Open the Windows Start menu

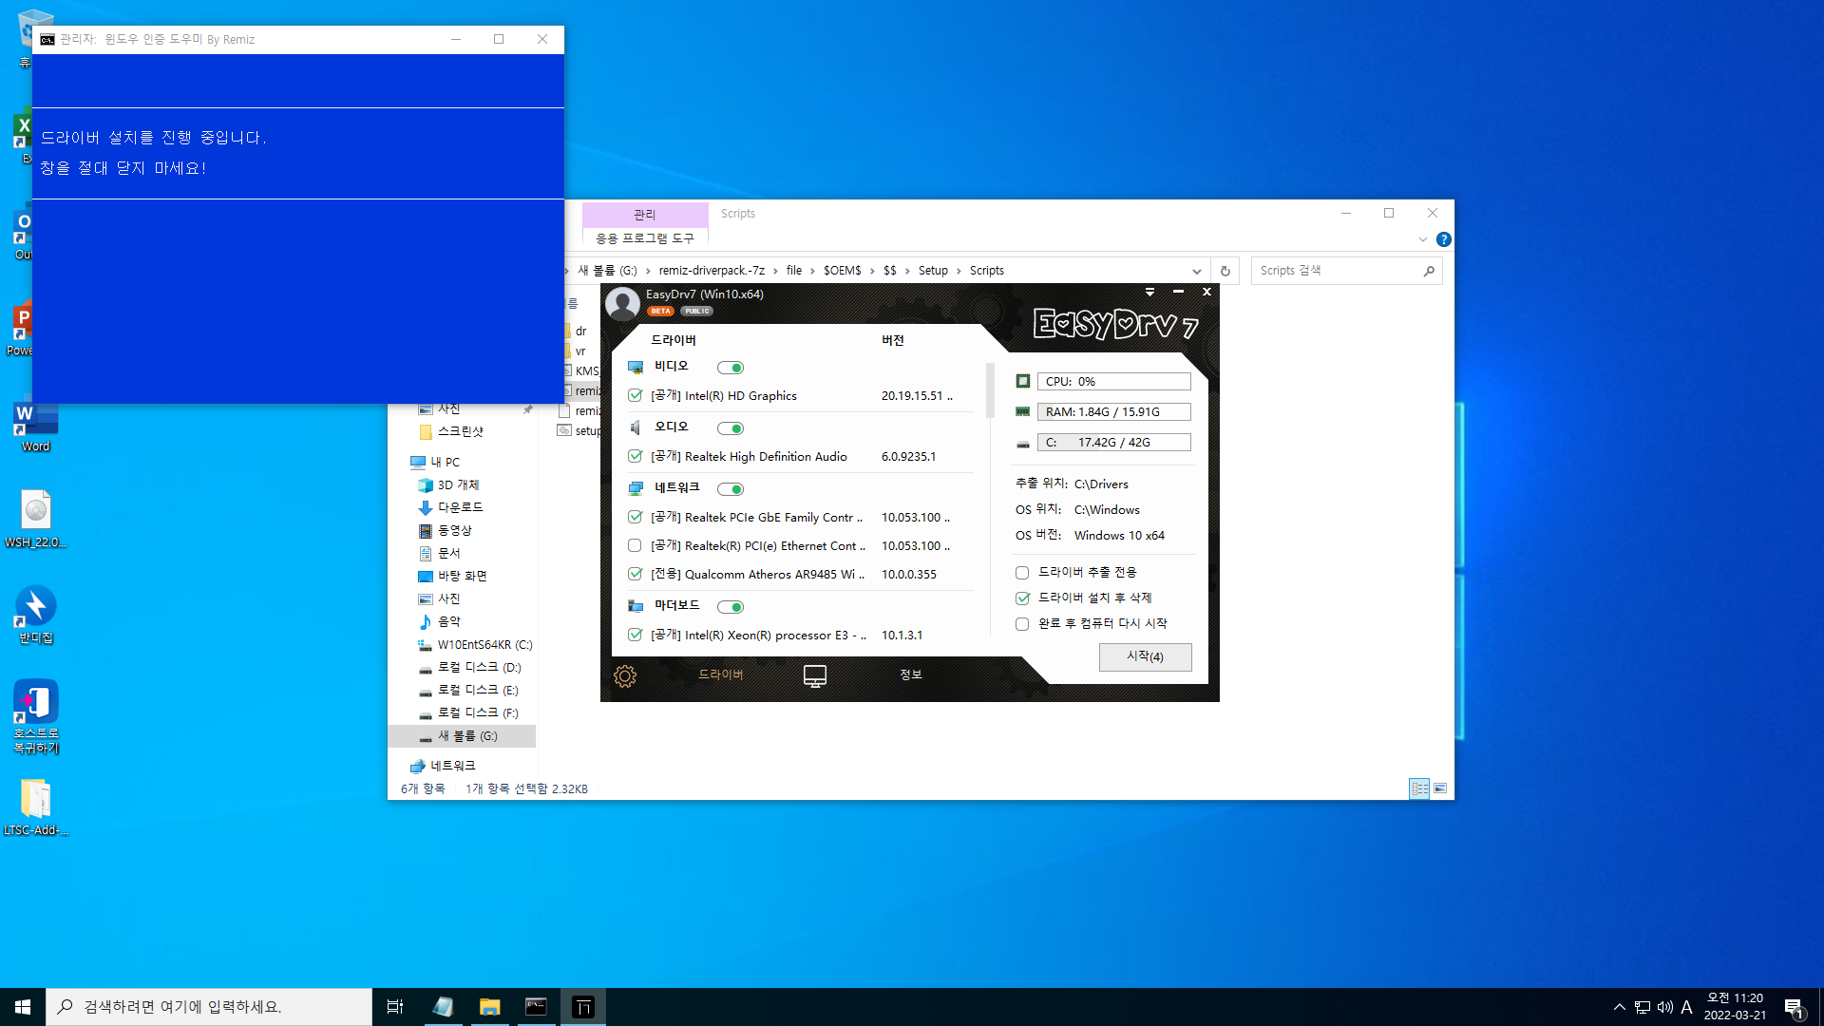[x=23, y=1007]
